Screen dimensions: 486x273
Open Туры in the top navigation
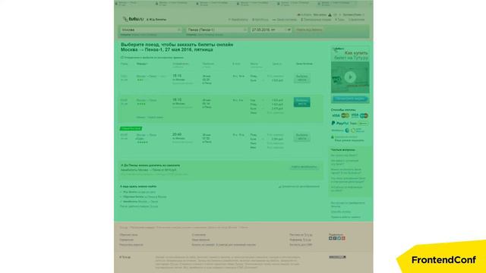(x=340, y=20)
